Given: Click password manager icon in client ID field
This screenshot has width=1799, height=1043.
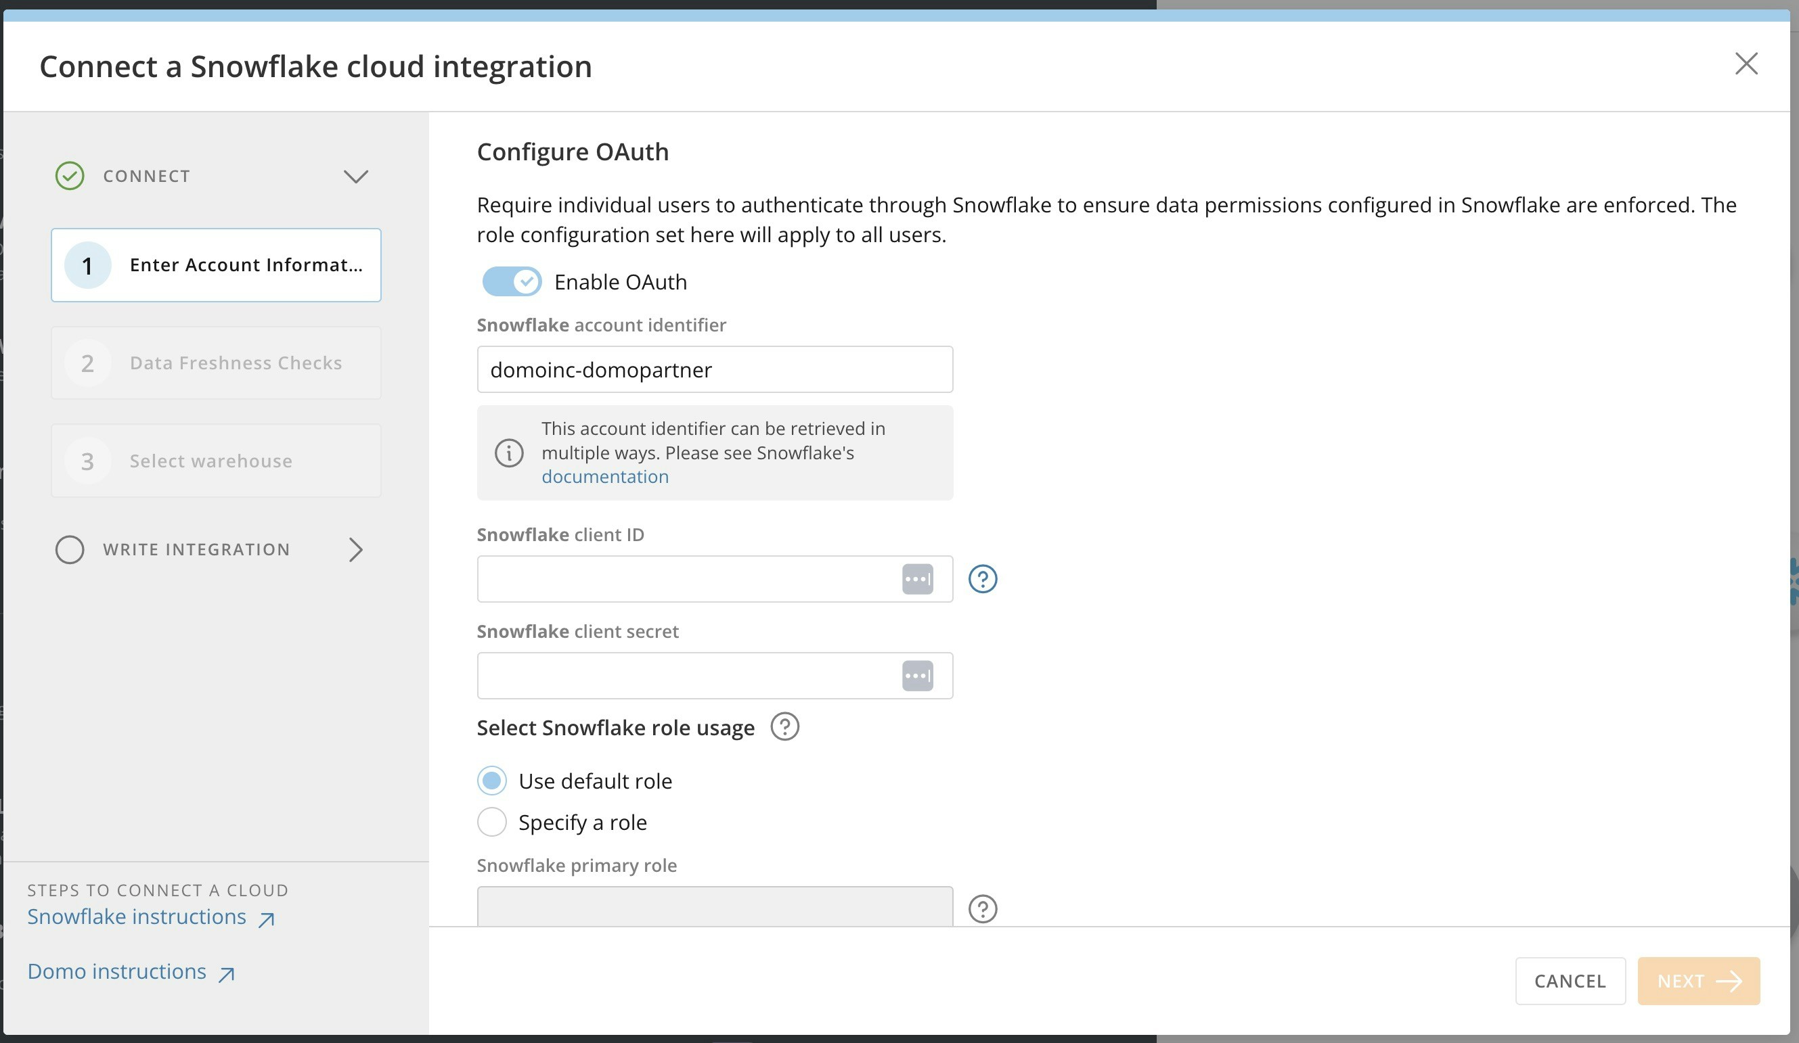Looking at the screenshot, I should pyautogui.click(x=917, y=578).
